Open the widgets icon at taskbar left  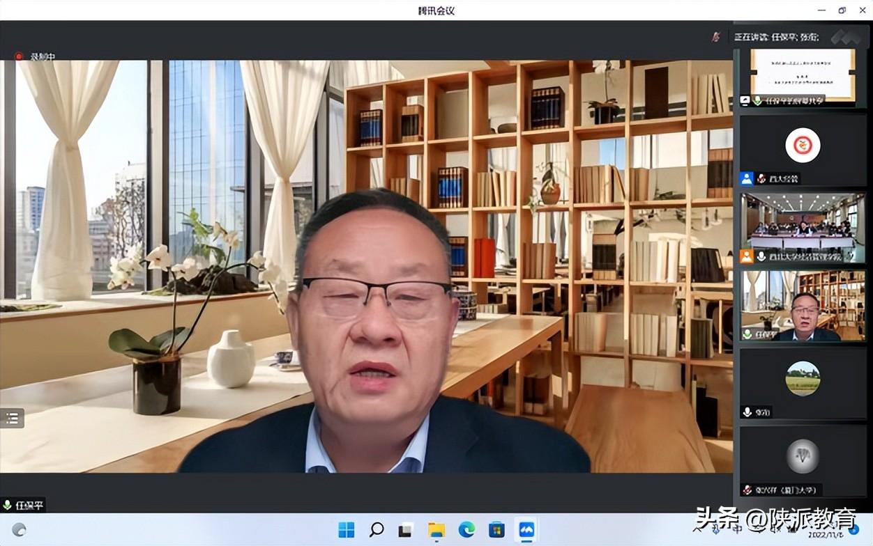20,530
